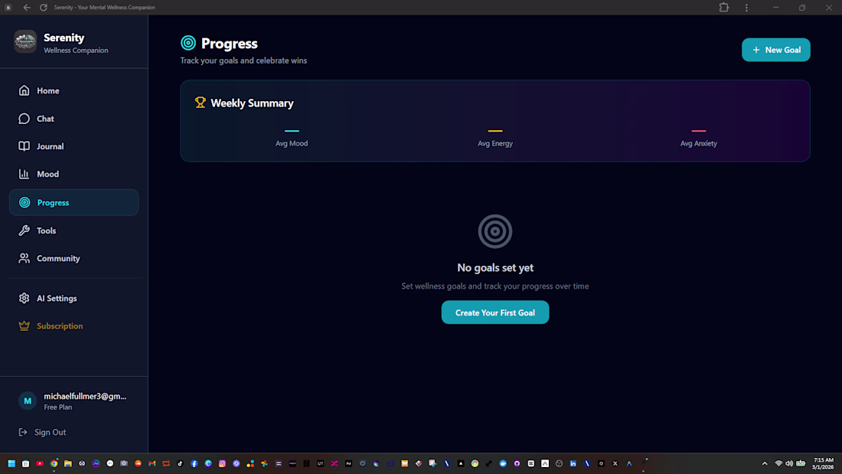Click the Avg Mood label
Viewport: 842px width, 474px height.
coord(292,143)
